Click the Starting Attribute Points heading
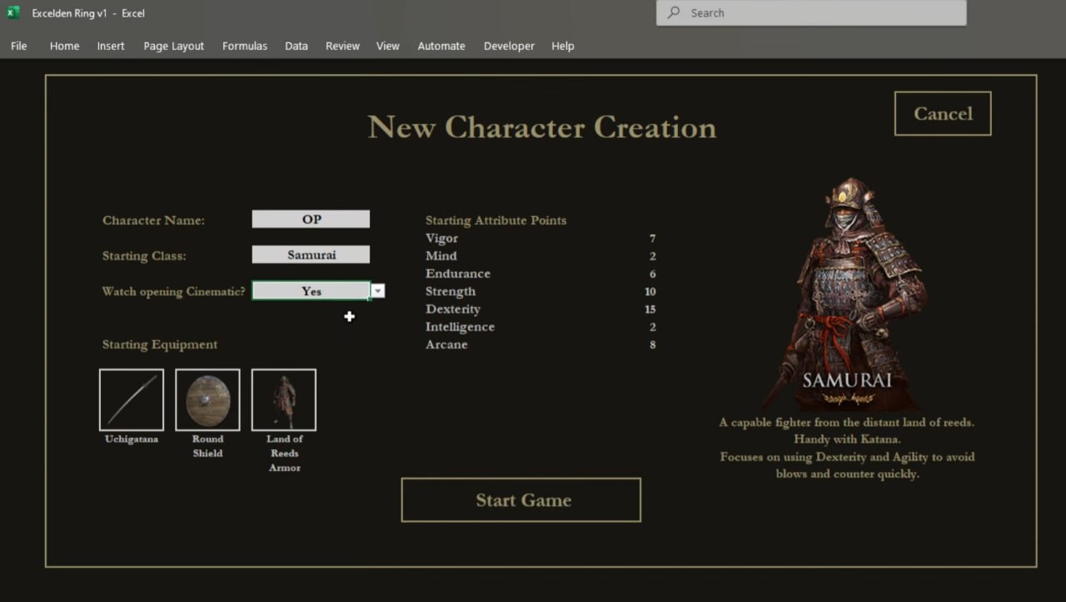 [496, 220]
